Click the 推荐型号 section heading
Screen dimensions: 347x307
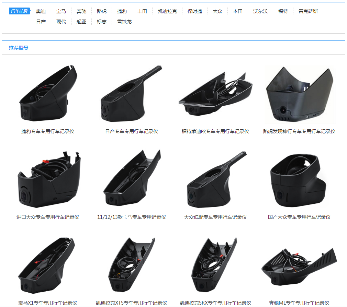point(19,48)
